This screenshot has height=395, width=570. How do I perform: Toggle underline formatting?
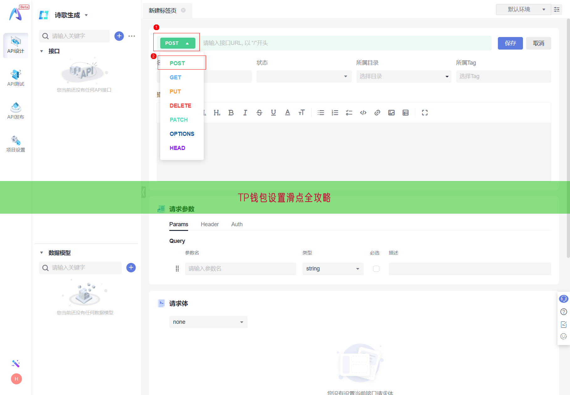(273, 113)
